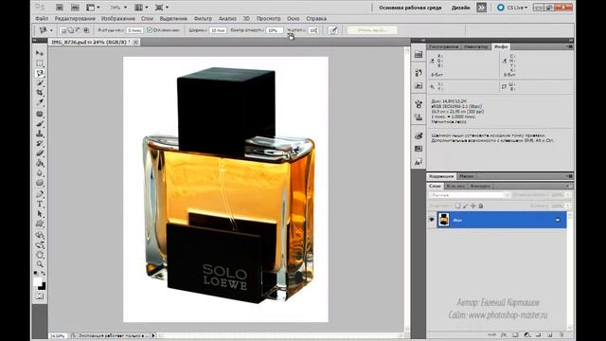
Task: Toggle lock transparent pixels in Layers panel
Action: tap(457, 206)
